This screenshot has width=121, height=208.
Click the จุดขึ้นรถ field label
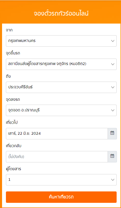point(13,53)
